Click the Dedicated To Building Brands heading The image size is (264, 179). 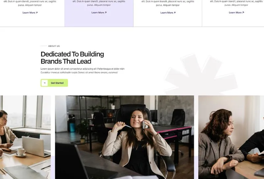(72, 58)
